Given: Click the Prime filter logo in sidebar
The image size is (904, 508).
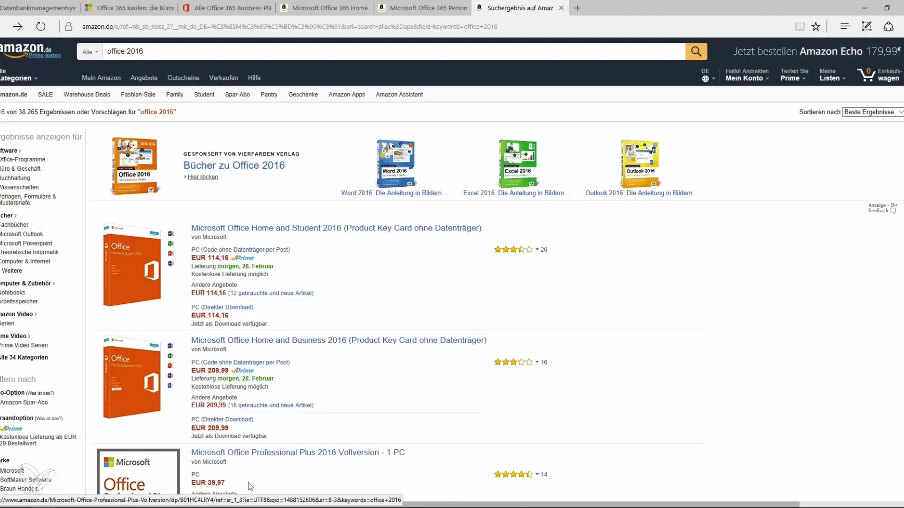Looking at the screenshot, I should [x=12, y=429].
